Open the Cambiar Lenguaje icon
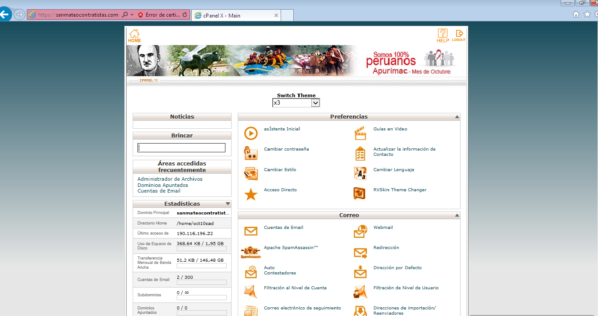This screenshot has width=598, height=316. (360, 173)
